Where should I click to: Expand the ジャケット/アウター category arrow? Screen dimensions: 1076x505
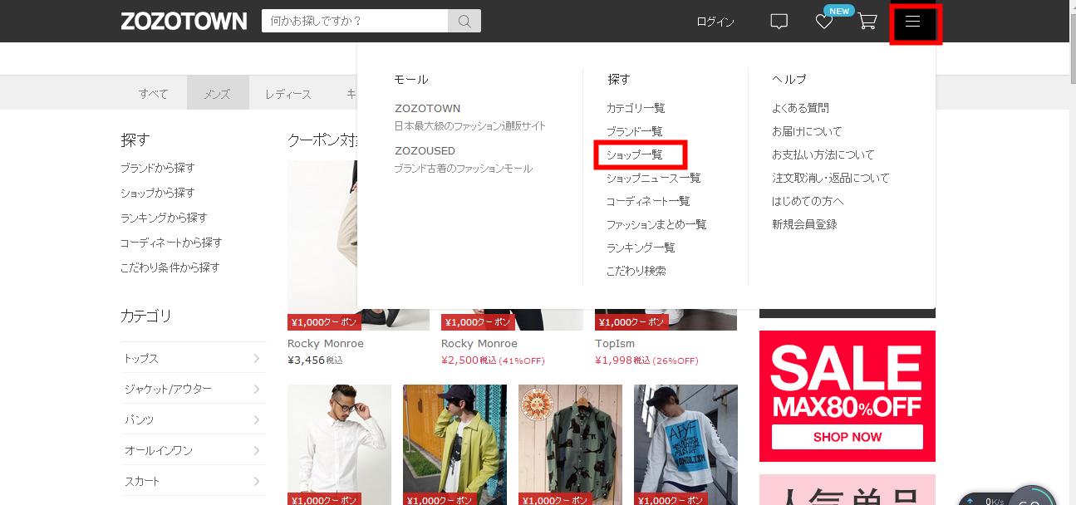256,389
